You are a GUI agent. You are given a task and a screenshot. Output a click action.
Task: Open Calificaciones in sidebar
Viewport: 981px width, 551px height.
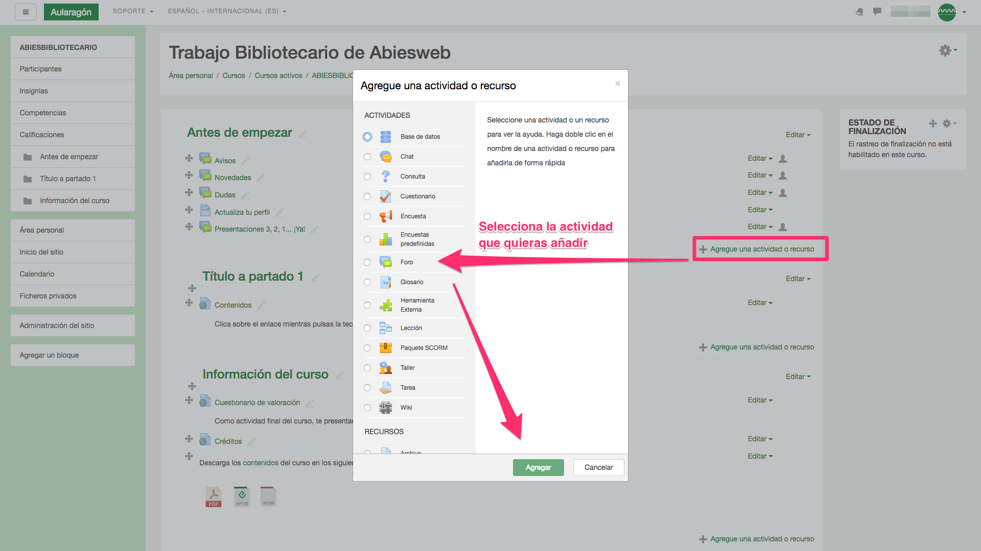(x=42, y=135)
